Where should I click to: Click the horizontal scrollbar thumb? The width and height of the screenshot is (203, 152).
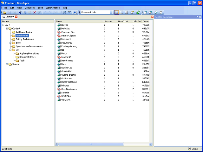(91, 144)
